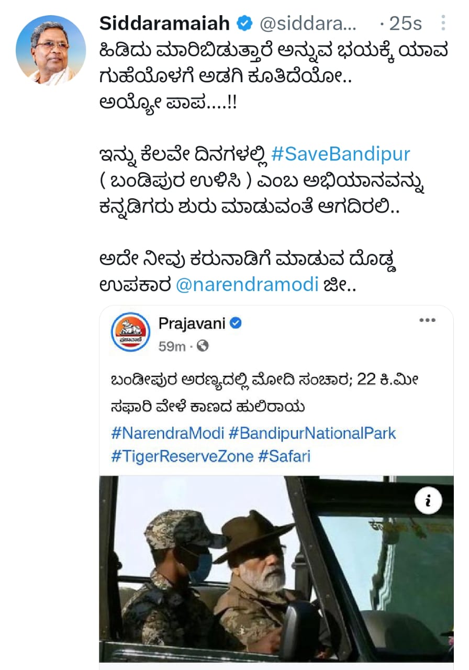Click the Prajavani page name
The width and height of the screenshot is (469, 670).
(x=192, y=323)
